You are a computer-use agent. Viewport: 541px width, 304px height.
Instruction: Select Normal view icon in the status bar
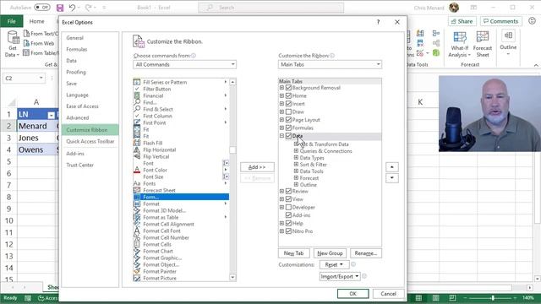tap(418, 298)
